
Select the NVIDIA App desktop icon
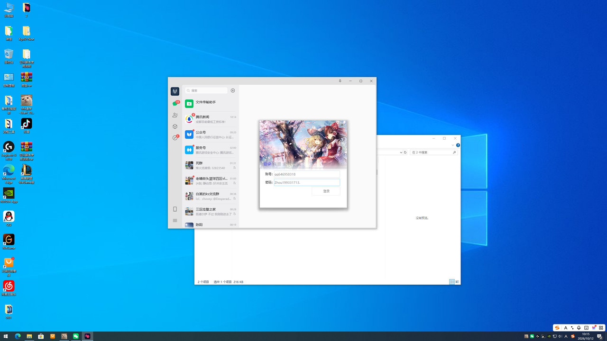pyautogui.click(x=9, y=196)
